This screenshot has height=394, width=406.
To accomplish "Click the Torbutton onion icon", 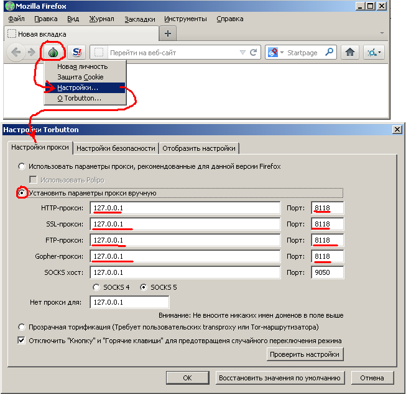I will tap(53, 53).
